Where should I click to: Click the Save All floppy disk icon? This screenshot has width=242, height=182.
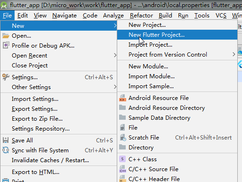(6, 140)
